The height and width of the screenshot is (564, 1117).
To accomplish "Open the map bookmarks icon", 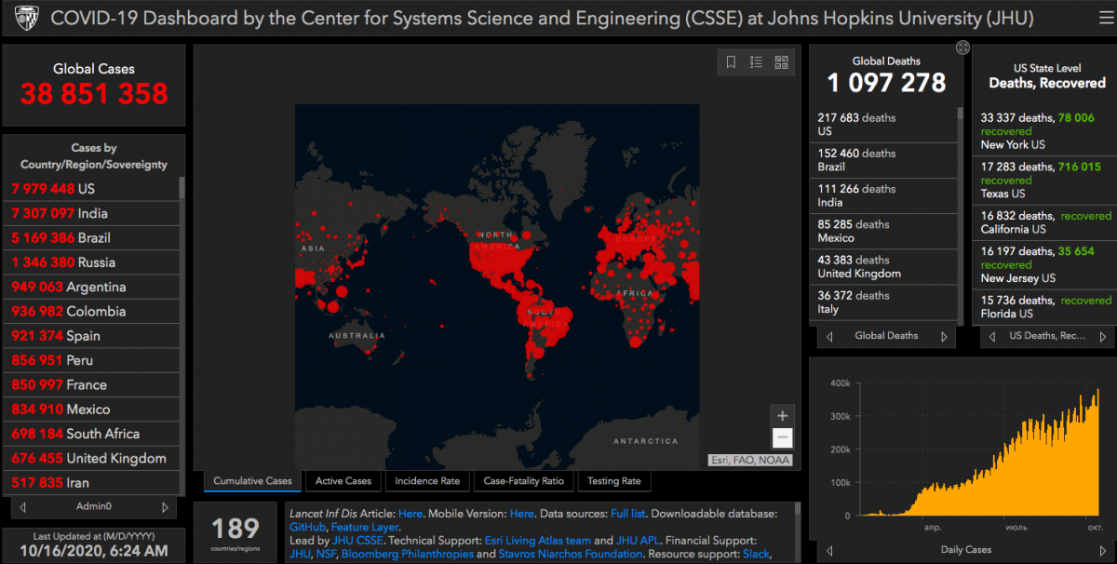I will (732, 62).
